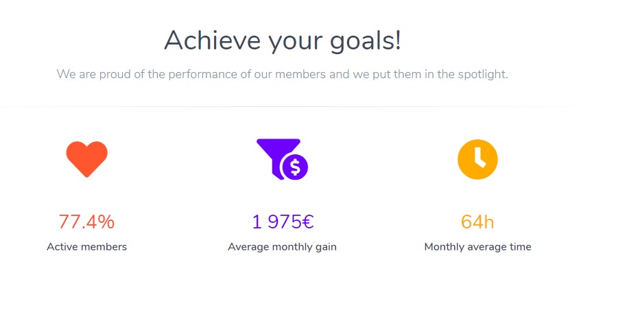Click the yellow clock icon
The width and height of the screenshot is (618, 310).
pos(477,159)
